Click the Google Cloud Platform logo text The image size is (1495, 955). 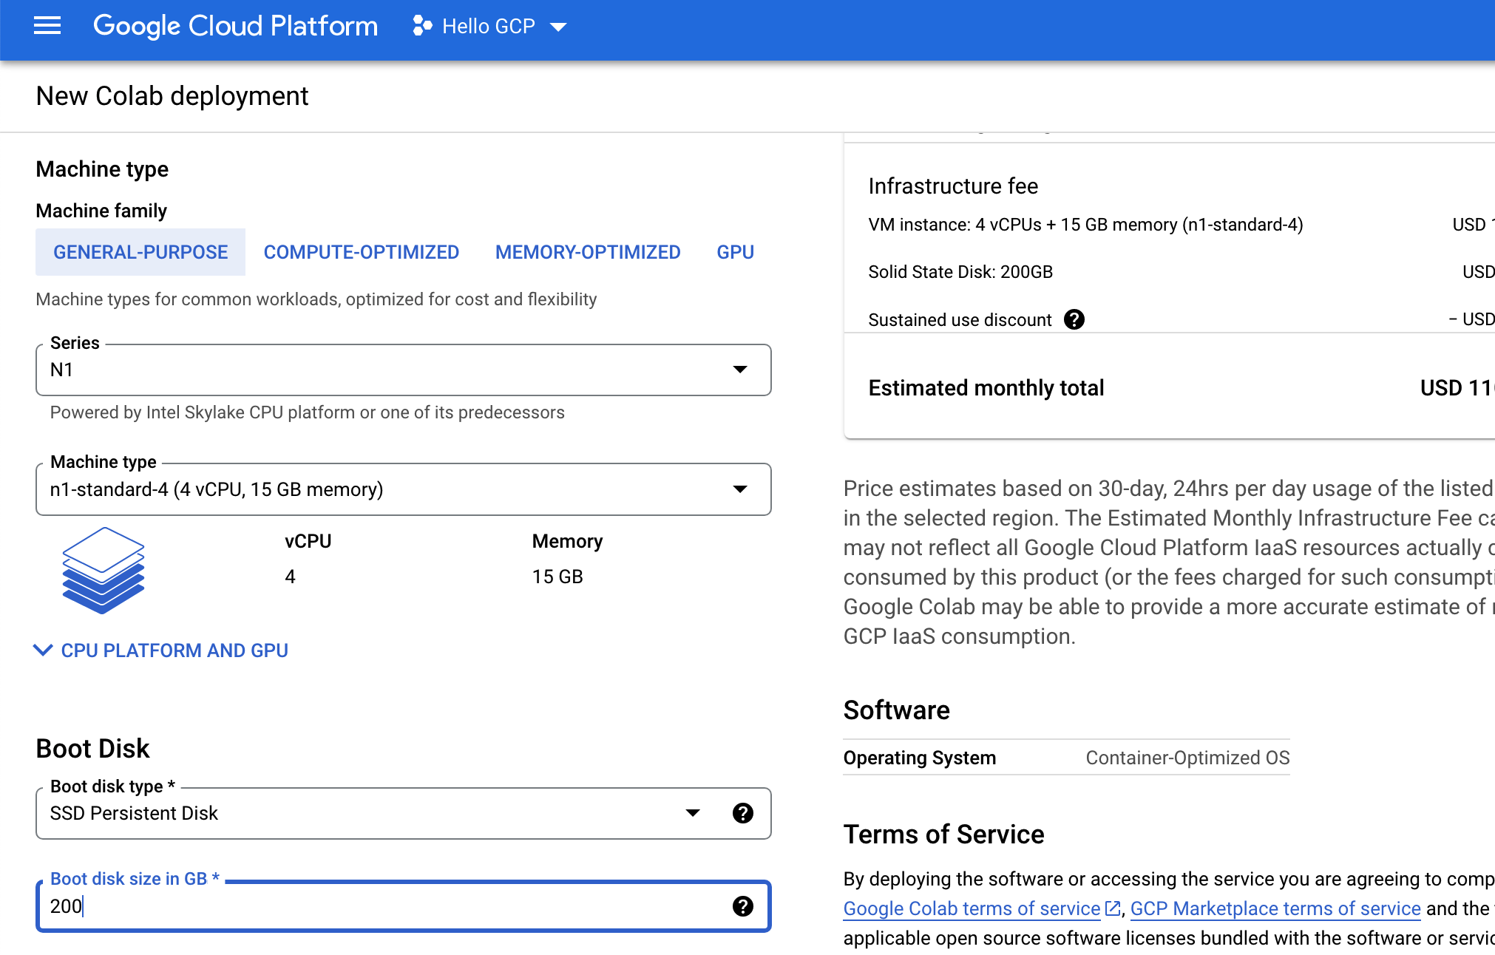click(235, 26)
